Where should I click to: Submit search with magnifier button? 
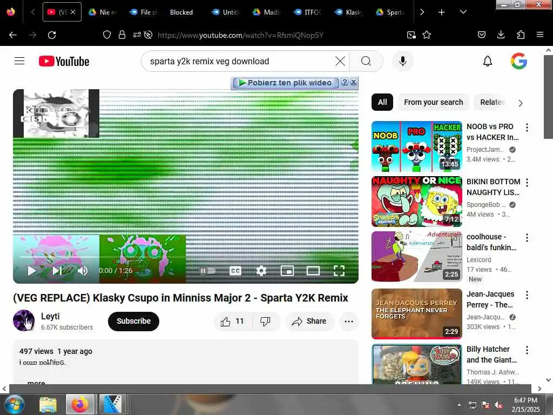click(x=366, y=61)
